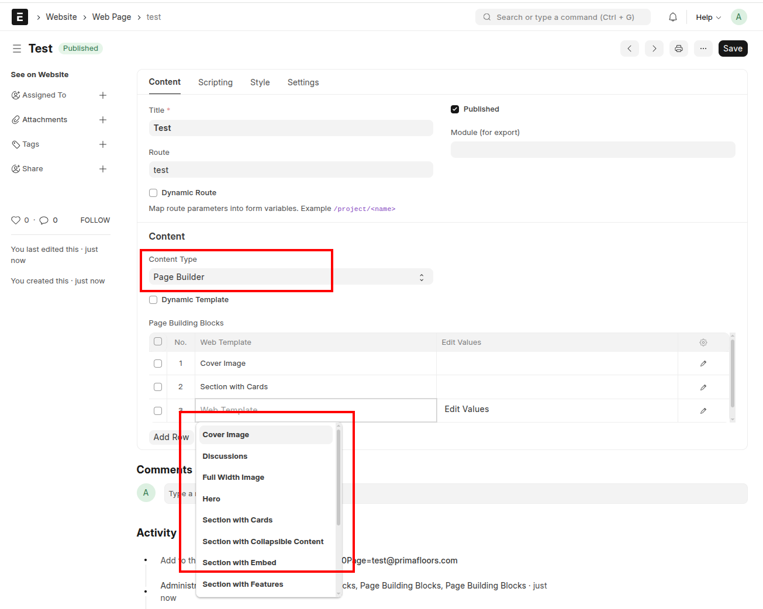The image size is (763, 609).
Task: Switch to the Settings tab
Action: 303,82
